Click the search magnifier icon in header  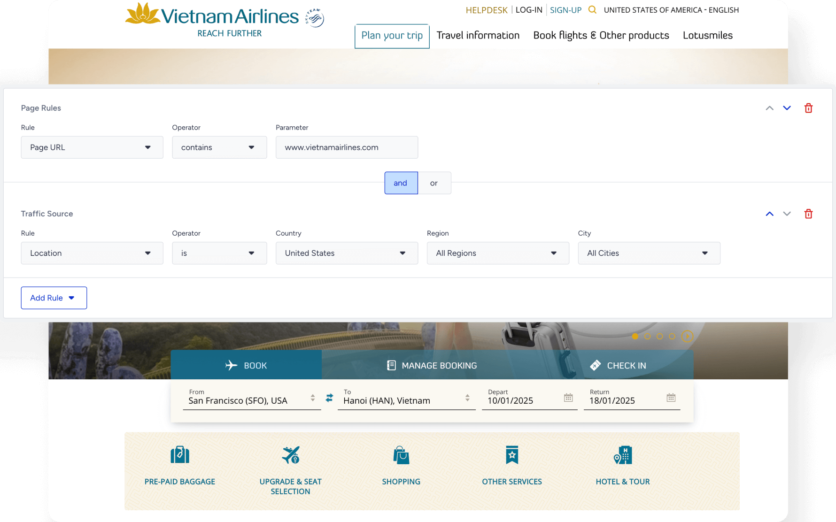(592, 10)
